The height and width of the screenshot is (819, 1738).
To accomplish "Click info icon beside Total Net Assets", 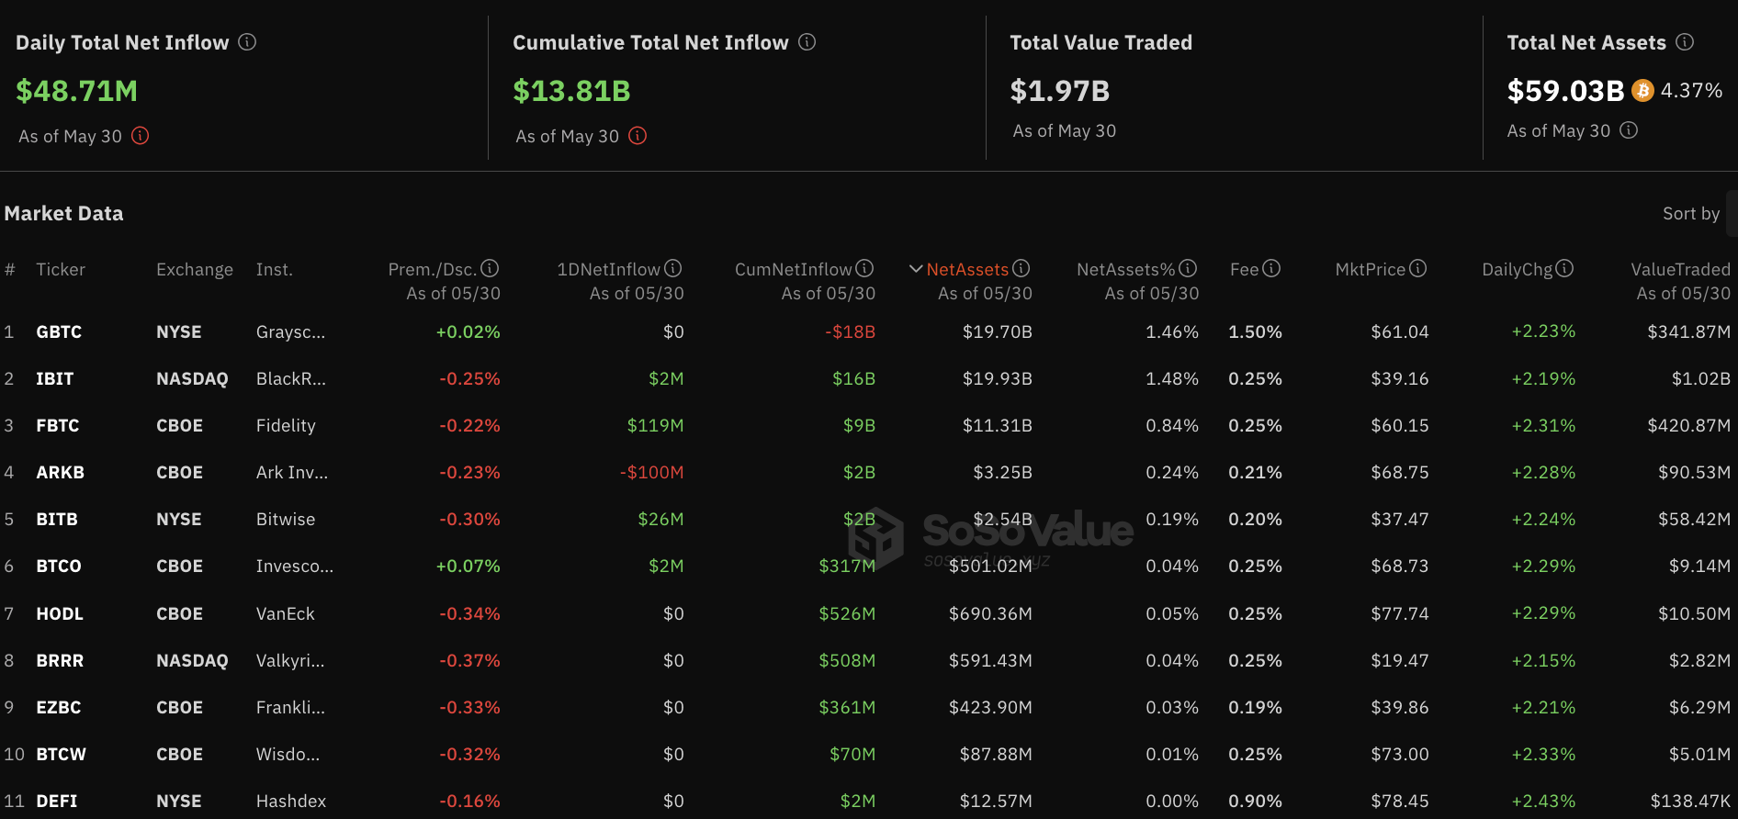I will point(1685,42).
